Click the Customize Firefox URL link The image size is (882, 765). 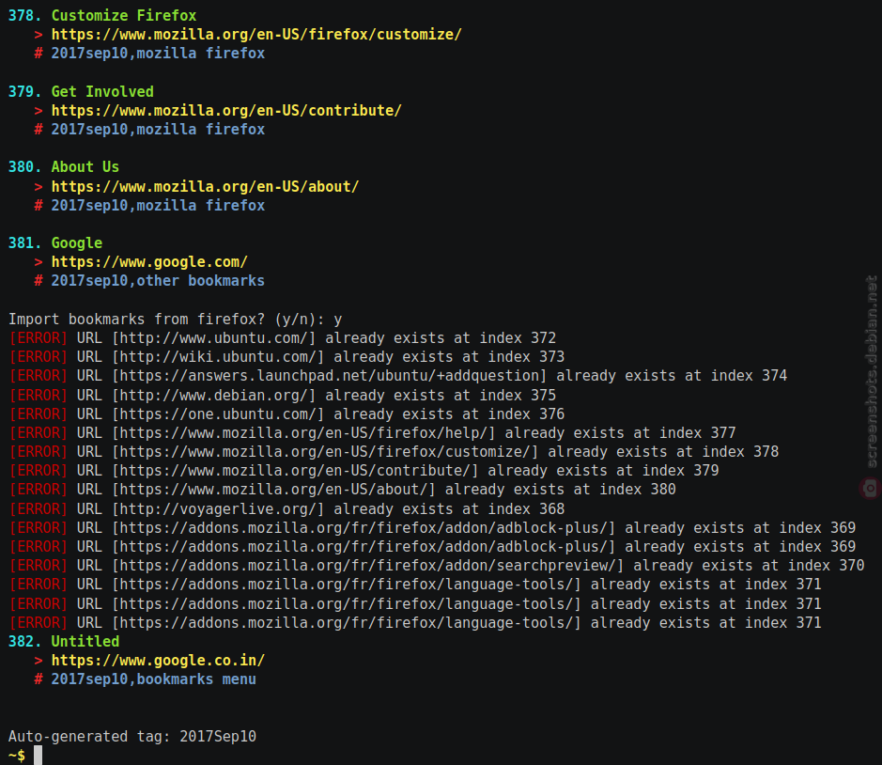(x=256, y=35)
